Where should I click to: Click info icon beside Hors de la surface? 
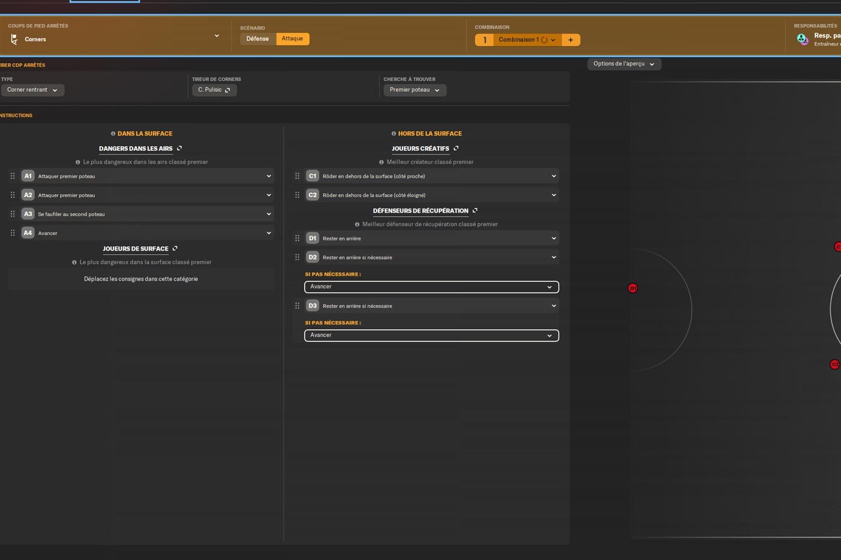tap(393, 134)
